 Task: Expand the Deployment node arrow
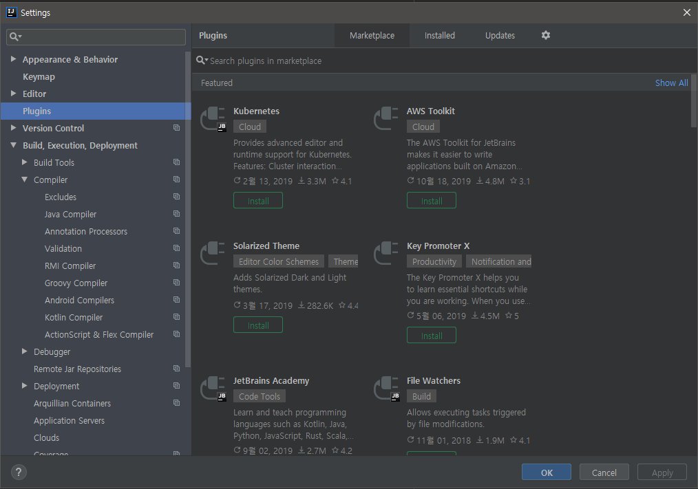coord(25,386)
